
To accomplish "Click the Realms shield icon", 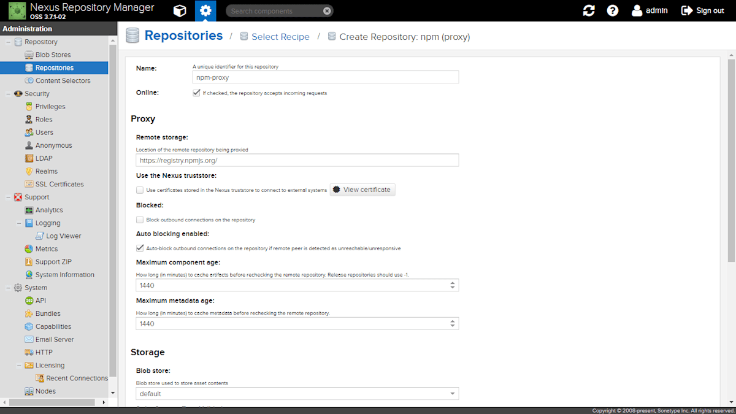I will pos(29,171).
